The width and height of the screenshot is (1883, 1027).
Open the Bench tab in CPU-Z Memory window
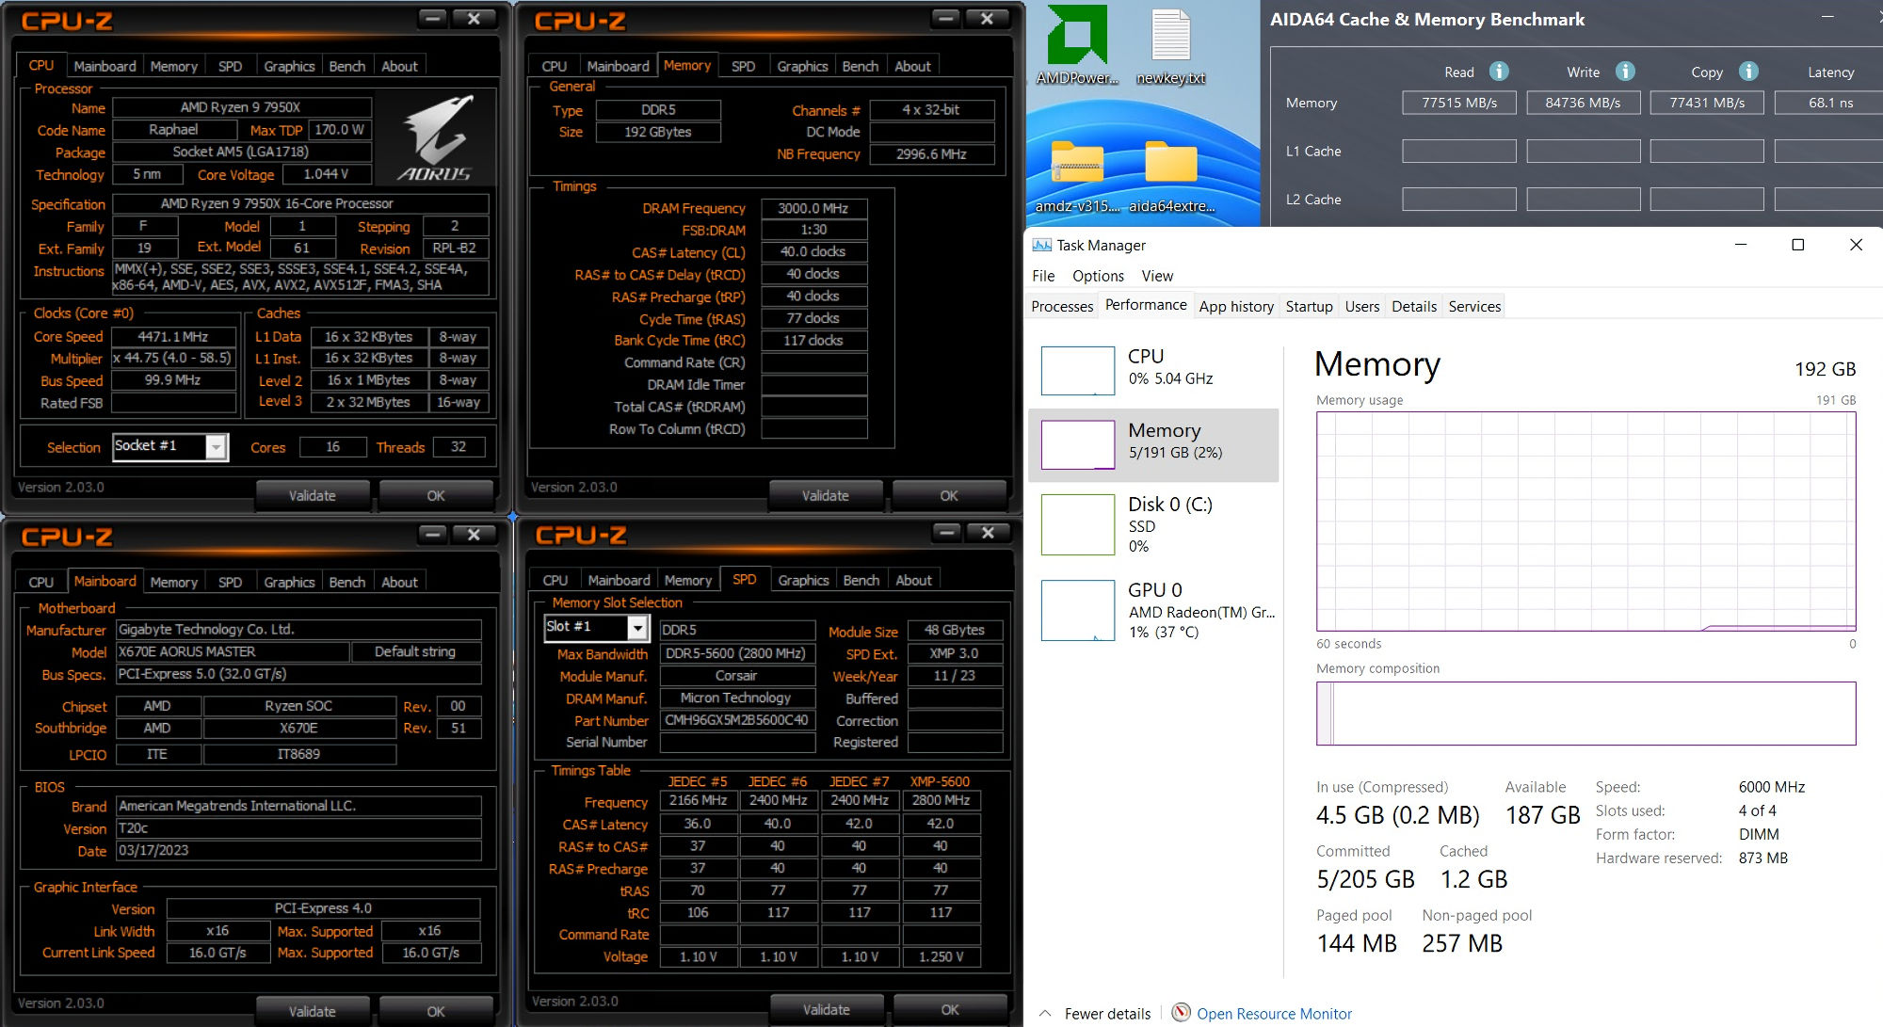tap(860, 66)
